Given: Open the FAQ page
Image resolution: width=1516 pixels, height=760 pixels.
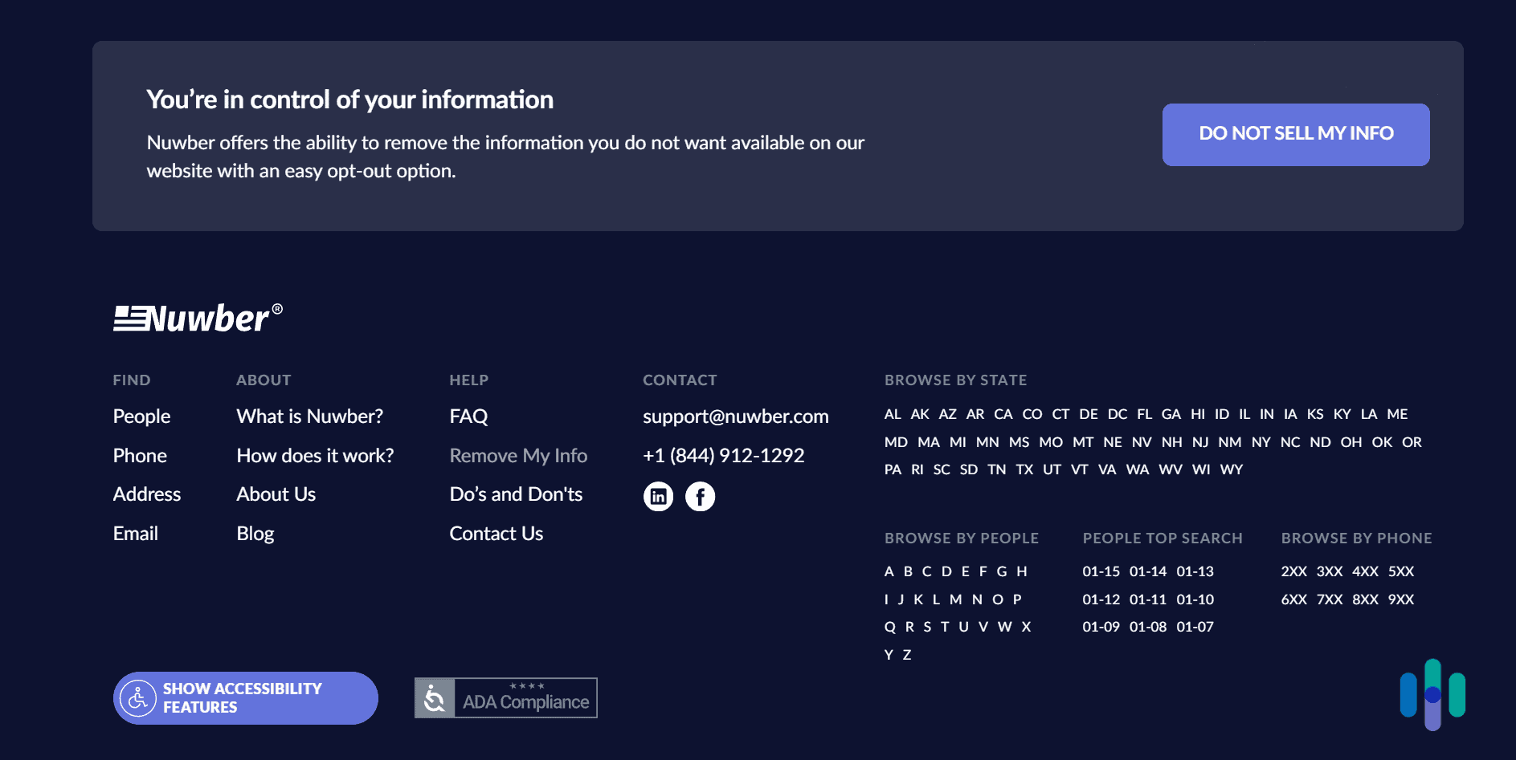Looking at the screenshot, I should point(468,416).
